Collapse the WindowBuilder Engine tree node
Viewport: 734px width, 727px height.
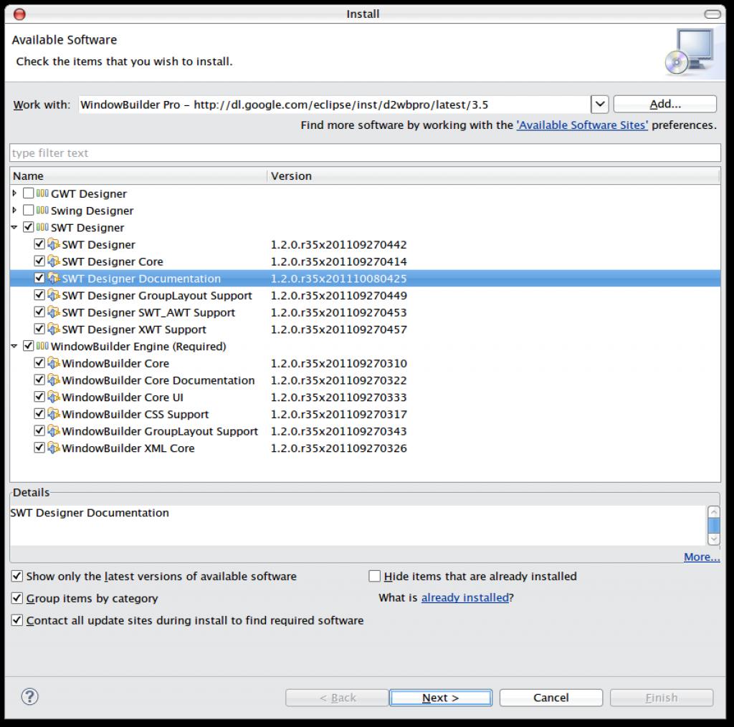tap(14, 346)
